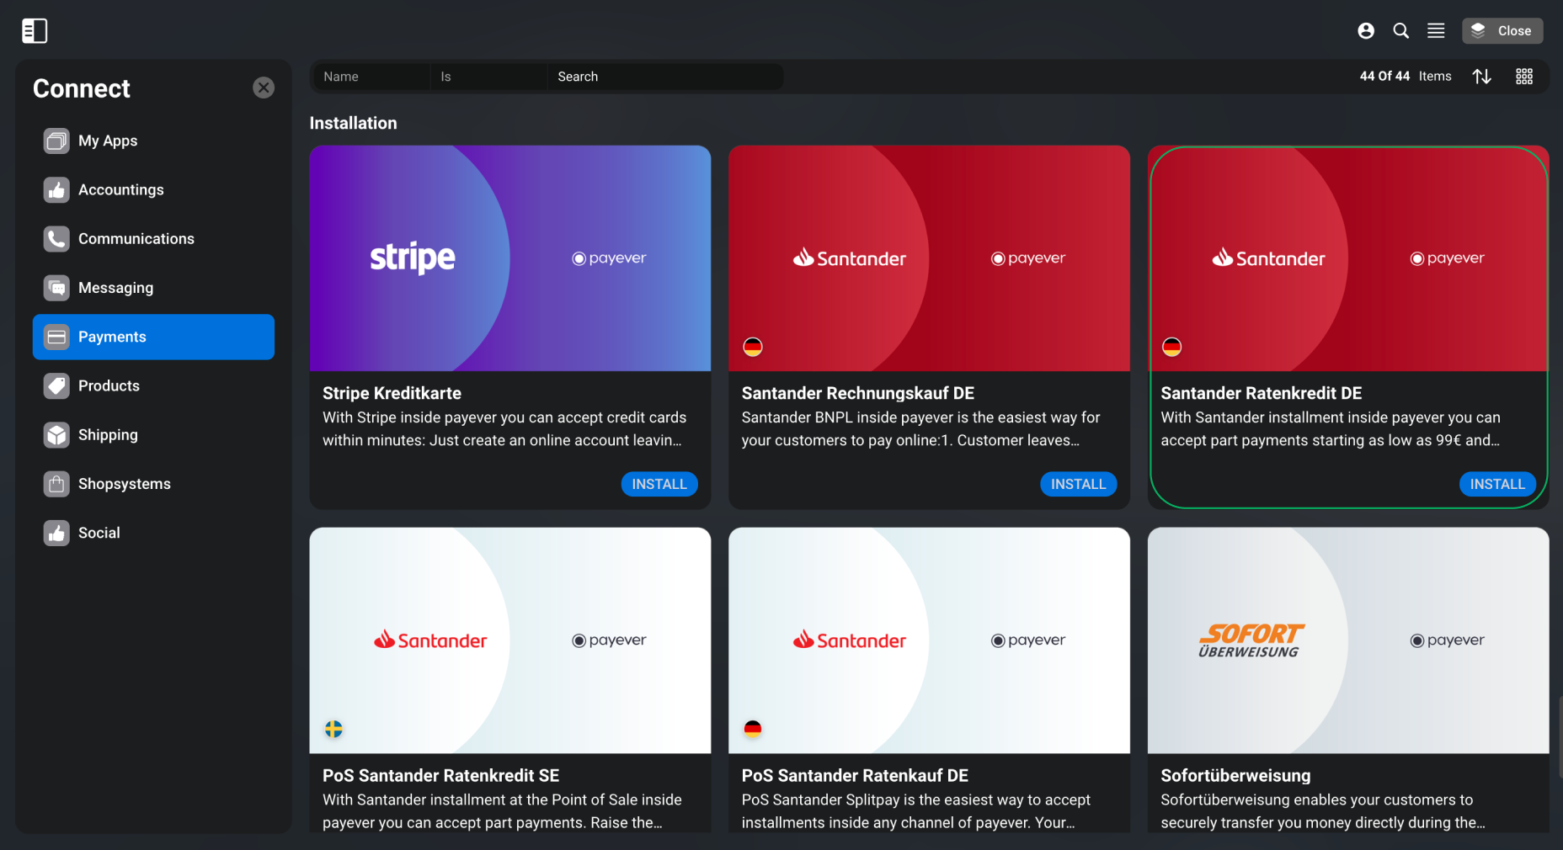Click the Santander Ratenkredit DE title
The height and width of the screenshot is (850, 1563).
(1262, 393)
